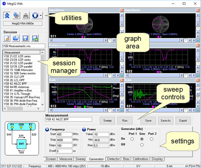Turn generator on for Port 2
The height and width of the screenshot is (168, 201).
(152, 139)
